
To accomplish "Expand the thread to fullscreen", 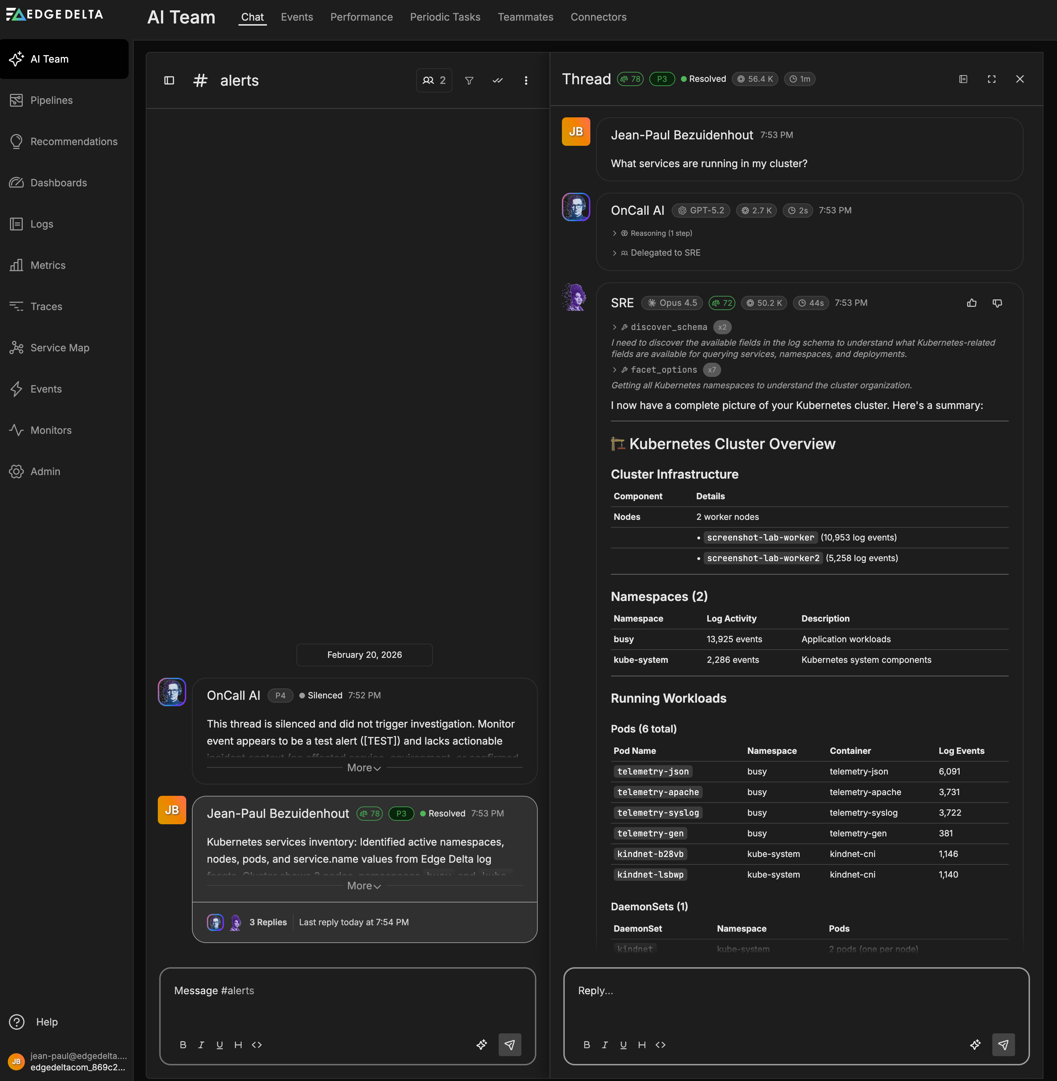I will (992, 78).
